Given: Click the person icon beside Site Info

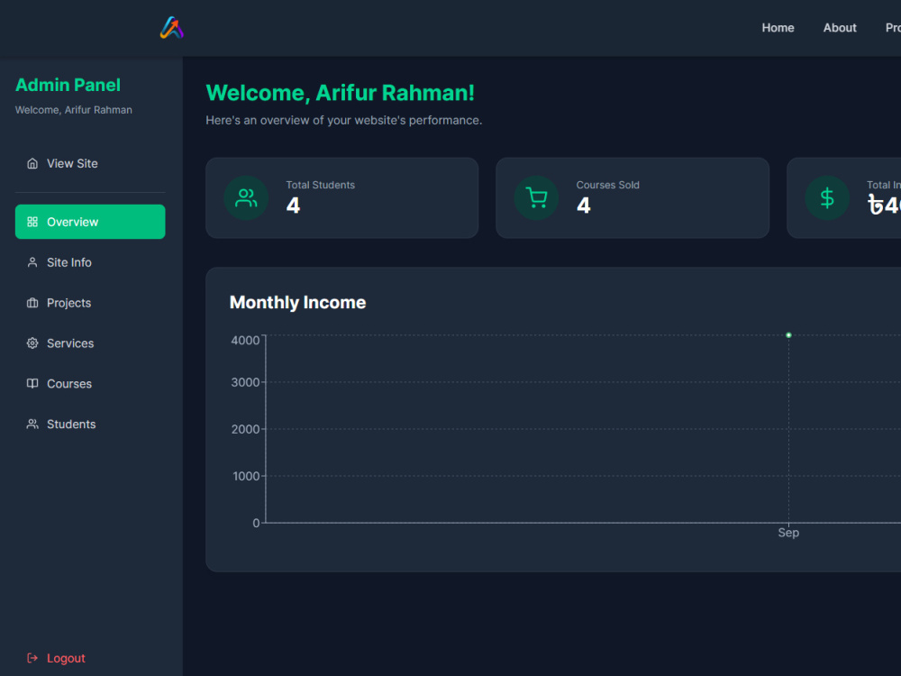Looking at the screenshot, I should point(32,262).
